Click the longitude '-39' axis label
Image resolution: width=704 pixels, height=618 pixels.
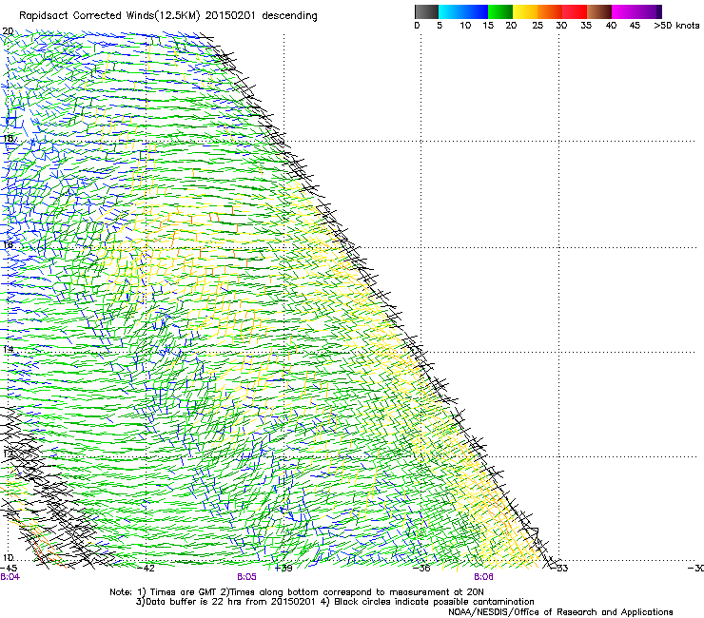tap(284, 569)
